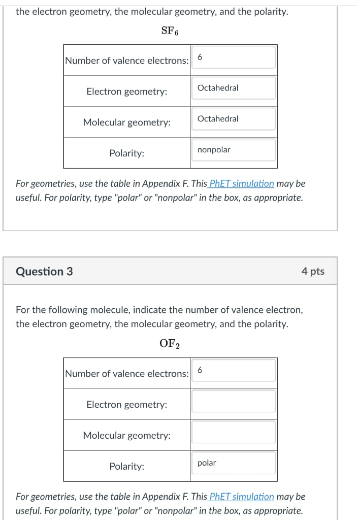The image size is (357, 520).
Task: Select the Electron geometry field showing Octahedral
Action: [x=233, y=88]
